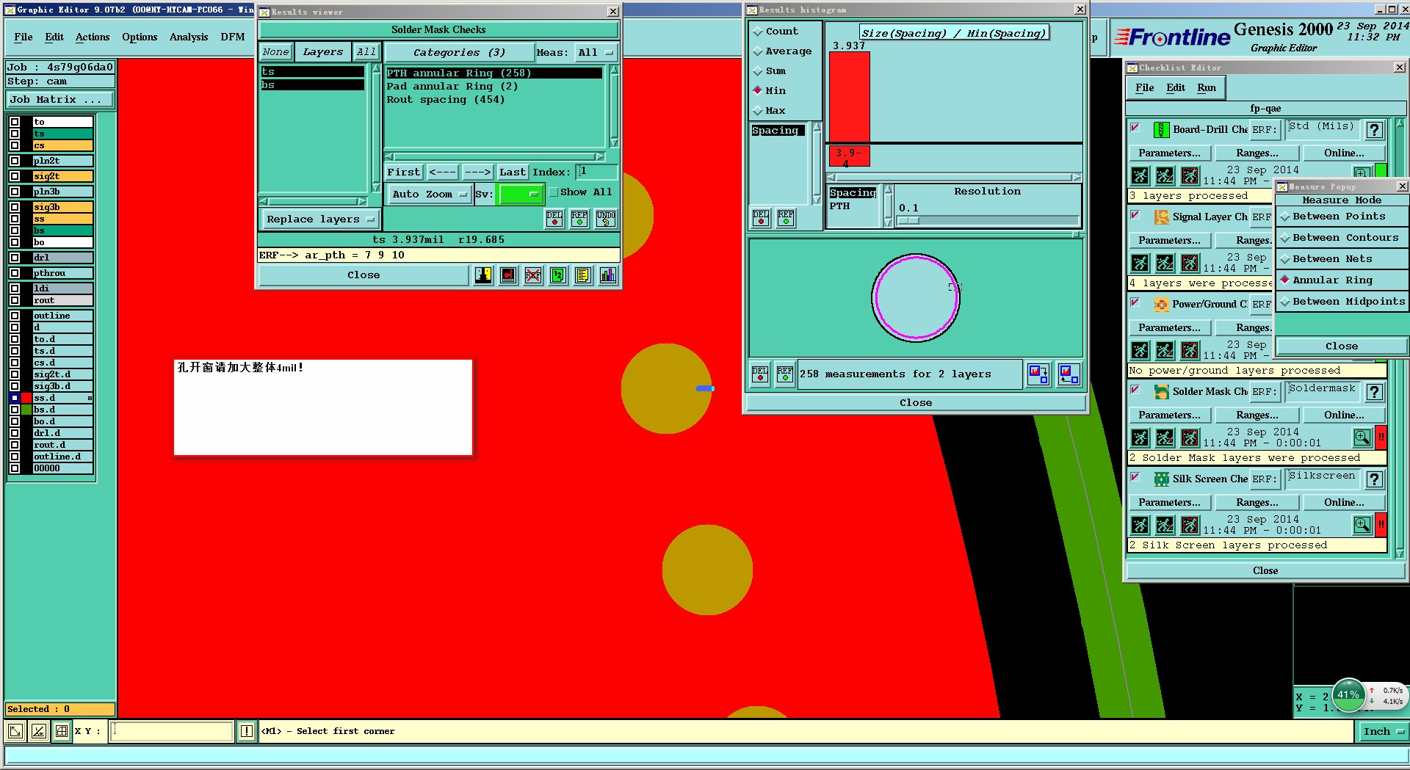Image resolution: width=1410 pixels, height=770 pixels.
Task: Click Index input field in Results viewer
Action: (596, 172)
